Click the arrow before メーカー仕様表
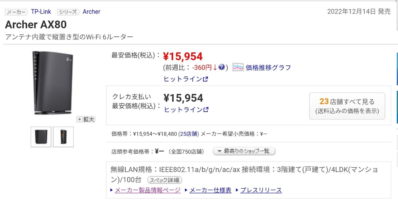 [x=186, y=190]
